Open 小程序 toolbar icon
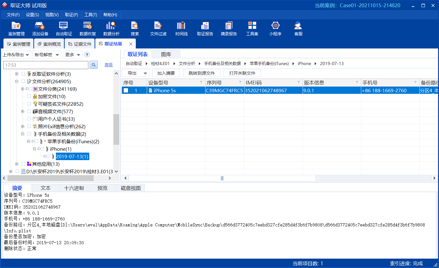 275,29
